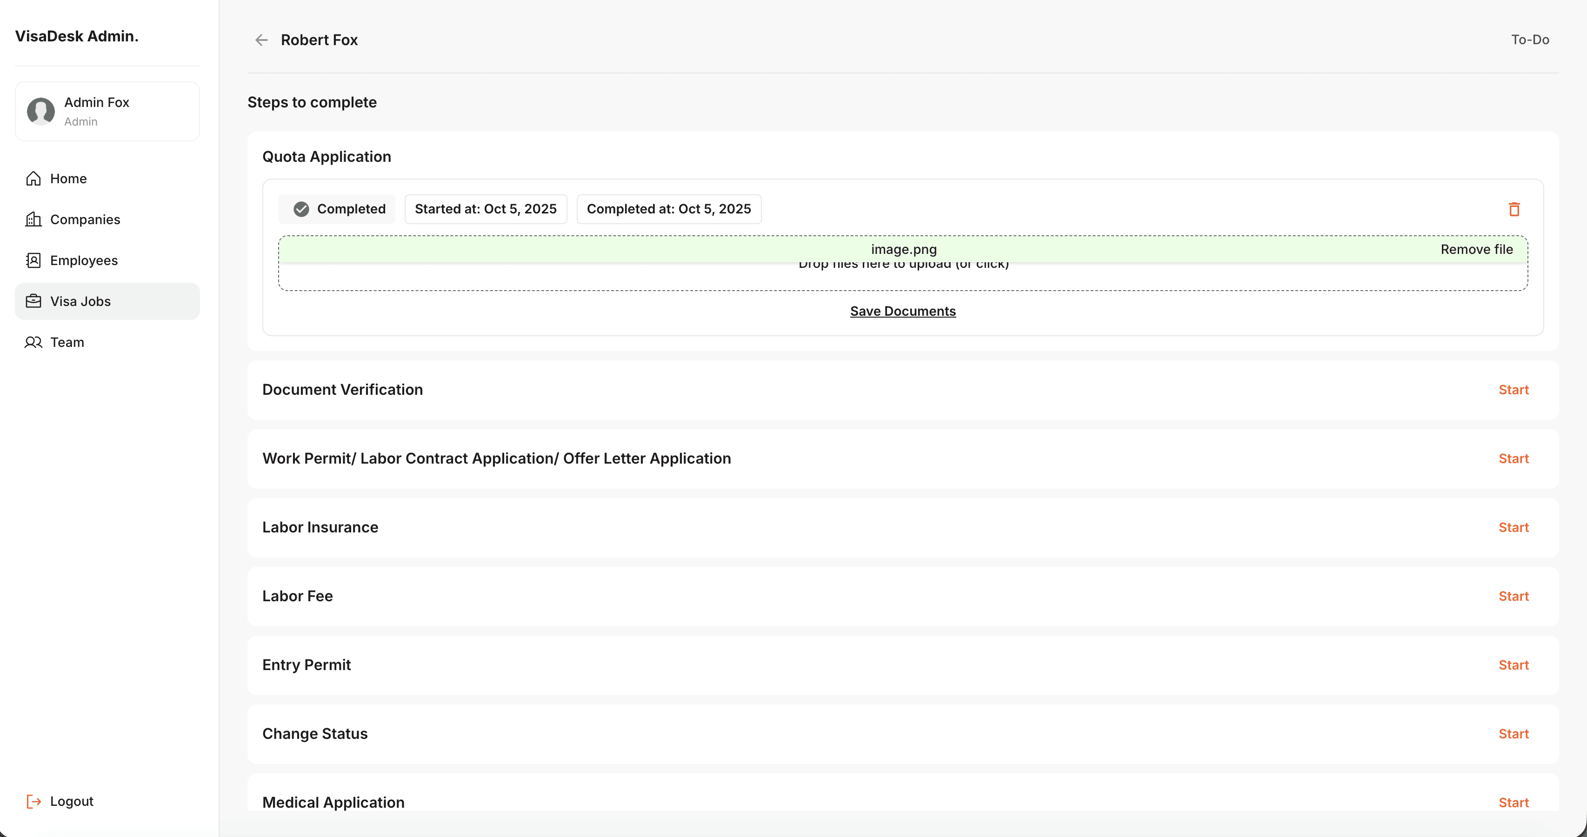The width and height of the screenshot is (1587, 837).
Task: Start the Document Verification step
Action: 1513,390
